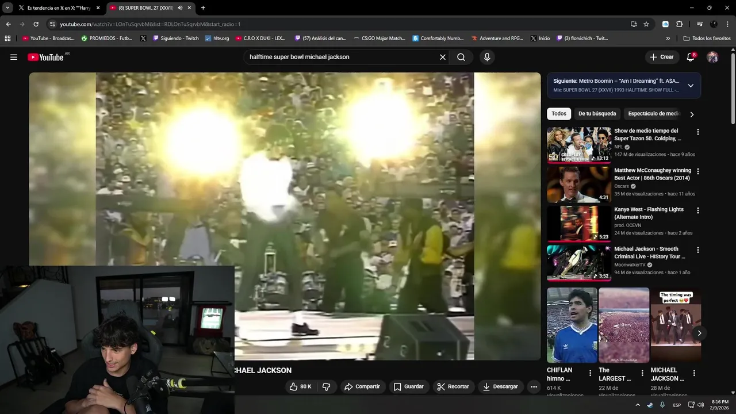Select the Espectáculo de medio chip
736x414 pixels.
click(x=654, y=114)
